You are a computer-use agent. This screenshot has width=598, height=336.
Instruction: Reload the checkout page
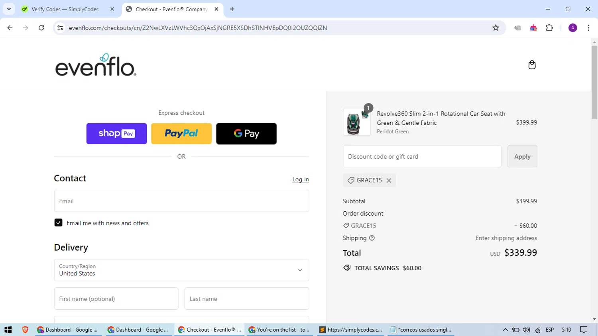pos(41,28)
